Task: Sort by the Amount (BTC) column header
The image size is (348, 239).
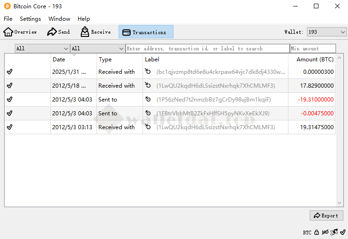Action: click(315, 60)
